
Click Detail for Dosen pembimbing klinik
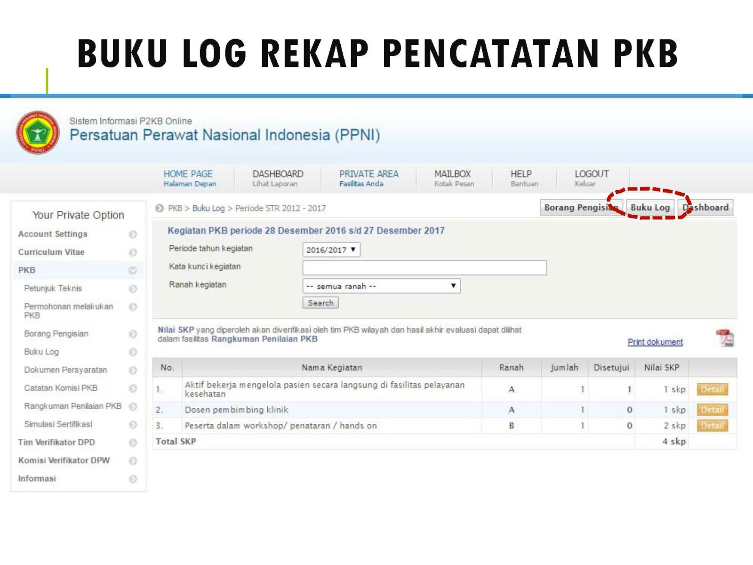[x=712, y=410]
